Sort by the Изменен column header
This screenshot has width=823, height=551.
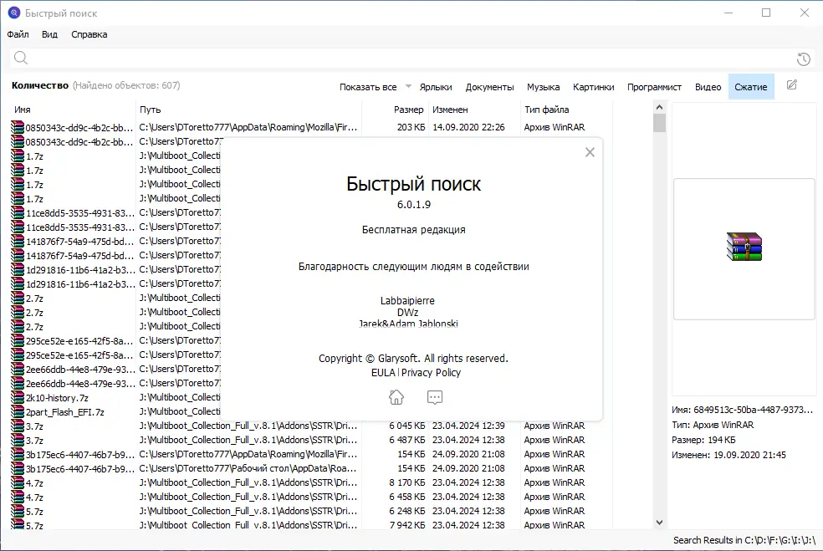[x=450, y=110]
